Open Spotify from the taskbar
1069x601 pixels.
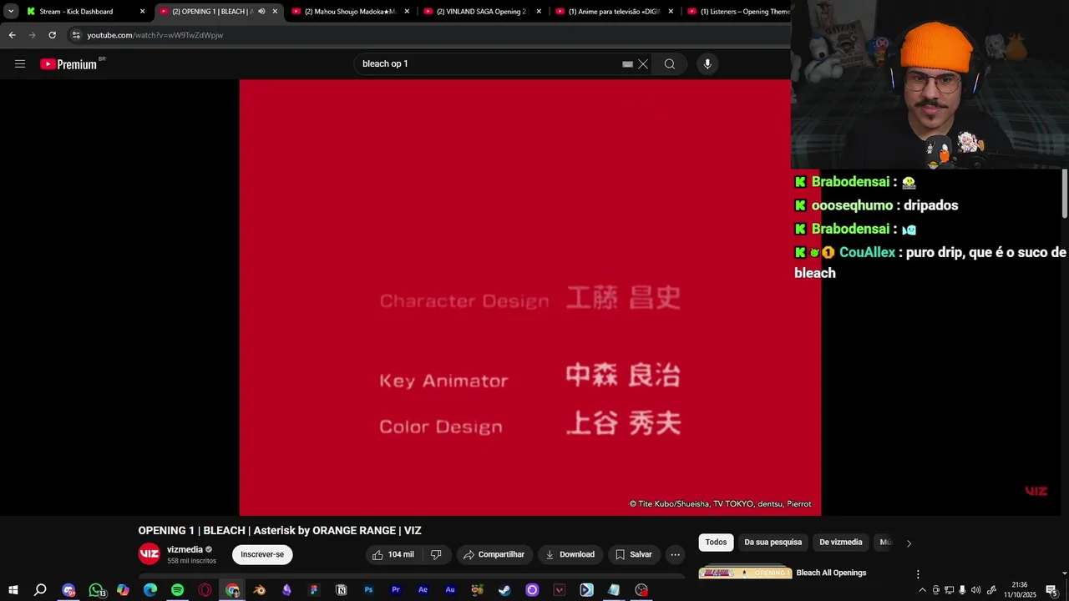177,590
